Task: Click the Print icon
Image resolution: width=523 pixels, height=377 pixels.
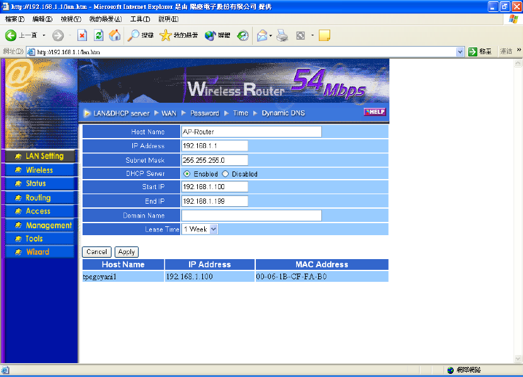Action: tap(282, 35)
